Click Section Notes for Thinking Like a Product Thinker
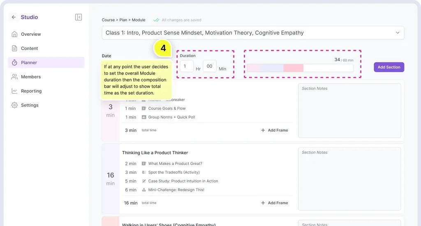Image resolution: width=421 pixels, height=226 pixels. coord(349,178)
